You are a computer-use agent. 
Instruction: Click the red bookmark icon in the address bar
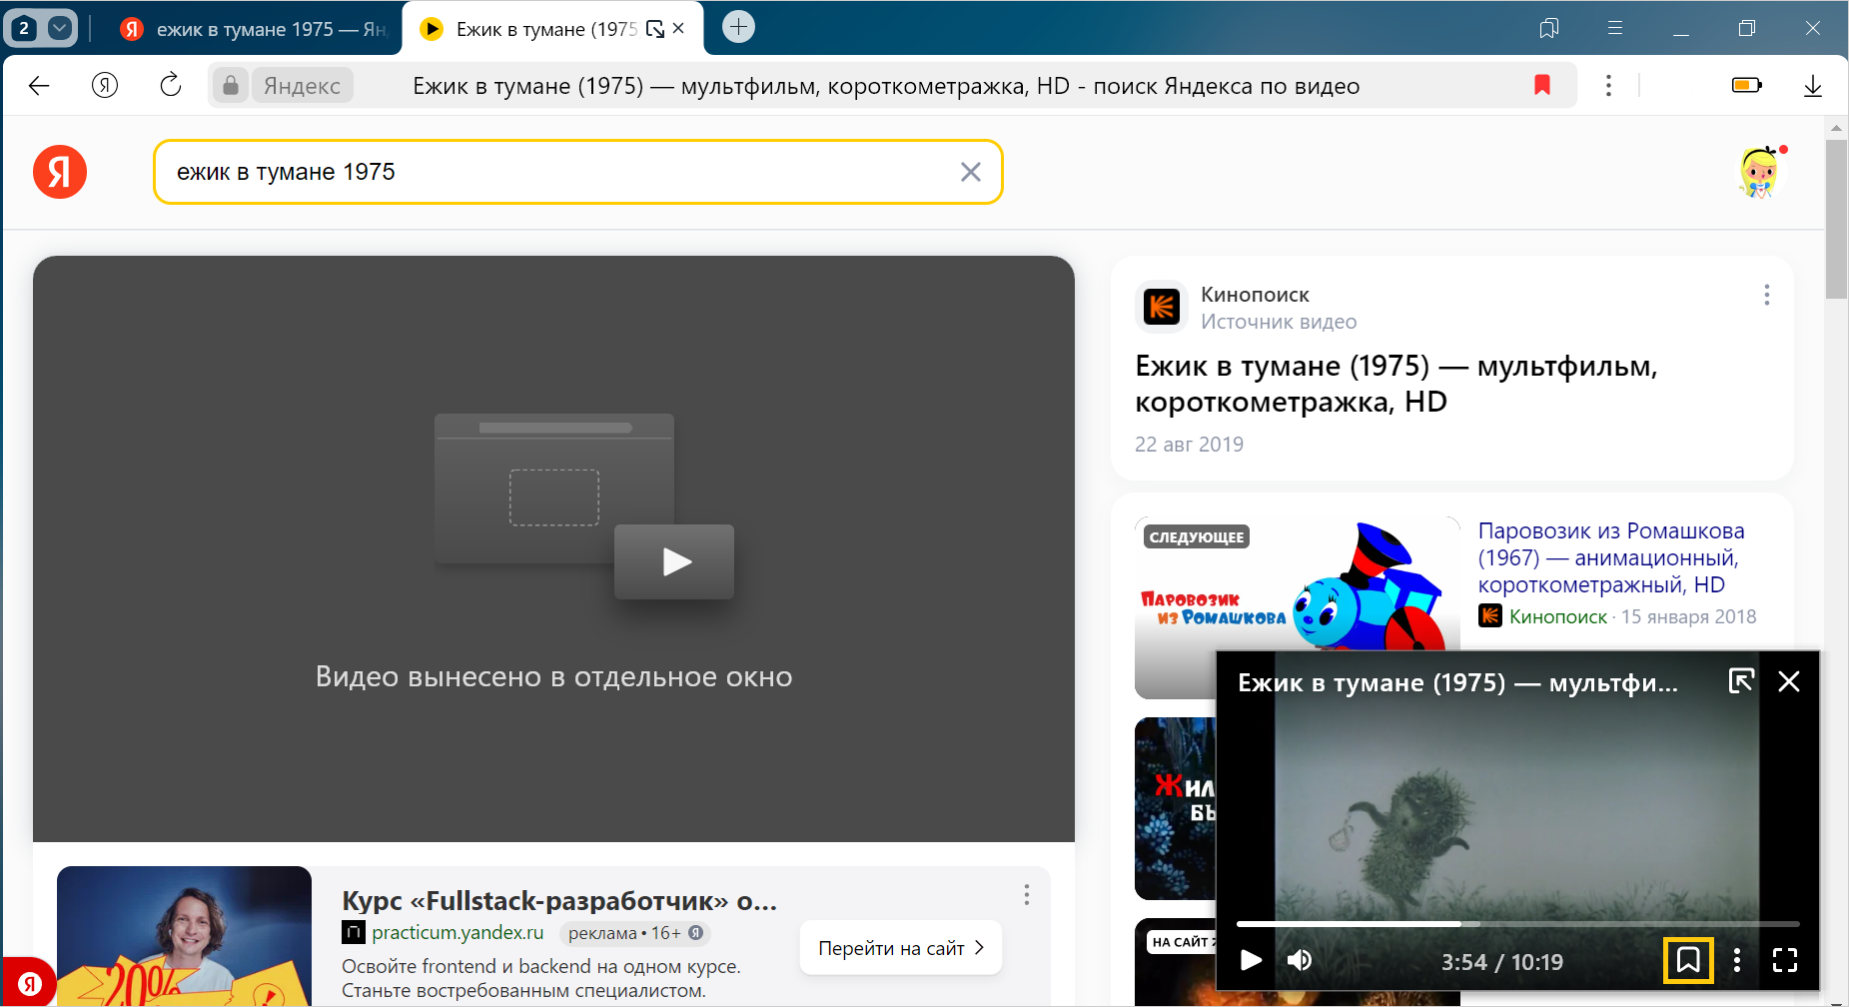coord(1541,86)
